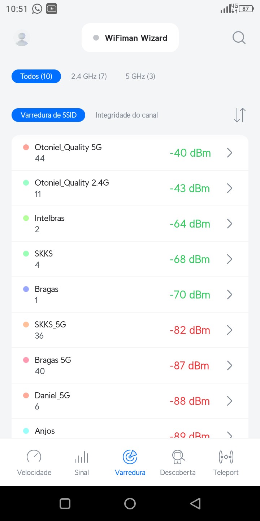Image resolution: width=260 pixels, height=521 pixels.
Task: Open the sort order arrows
Action: [239, 115]
